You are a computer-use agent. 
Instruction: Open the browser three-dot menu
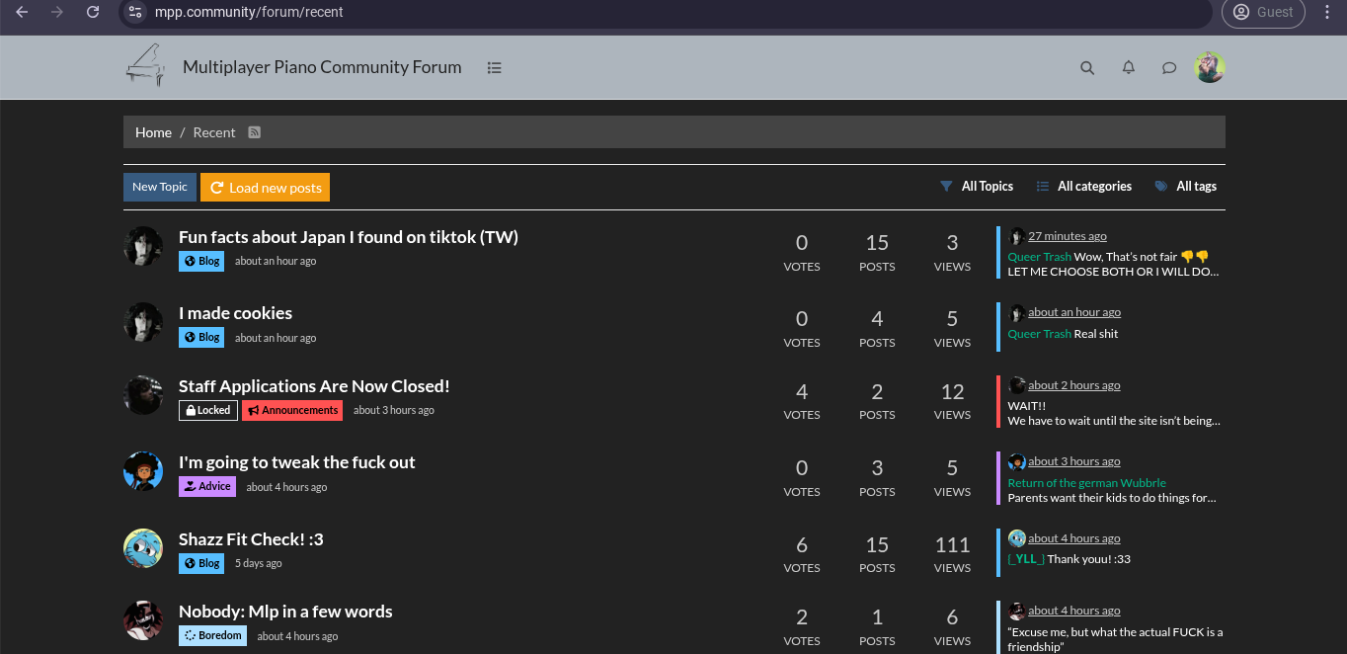tap(1327, 12)
